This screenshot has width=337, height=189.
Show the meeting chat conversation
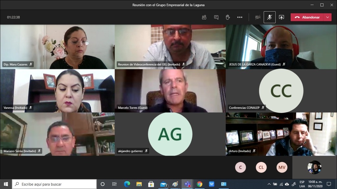pyautogui.click(x=216, y=17)
